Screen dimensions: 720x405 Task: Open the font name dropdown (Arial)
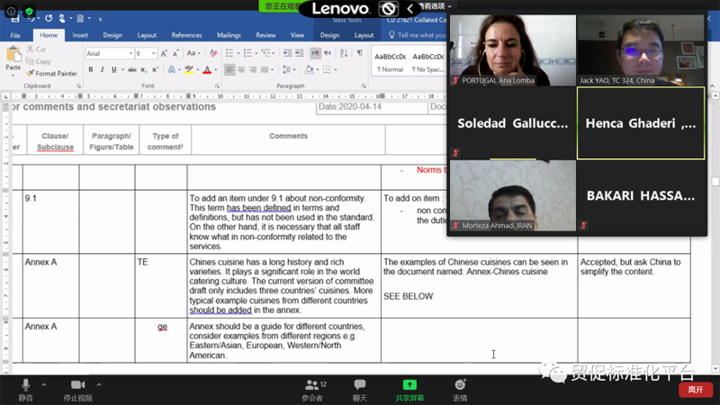tap(107, 54)
